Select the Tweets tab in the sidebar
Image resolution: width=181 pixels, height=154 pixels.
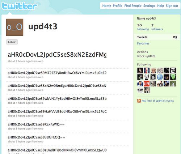point(157,37)
